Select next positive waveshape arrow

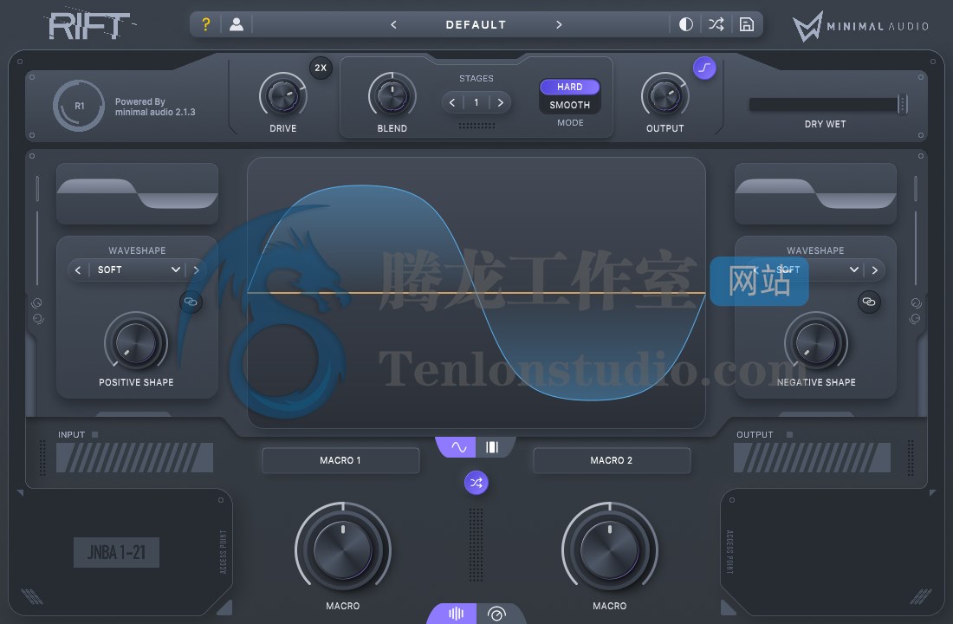(196, 270)
